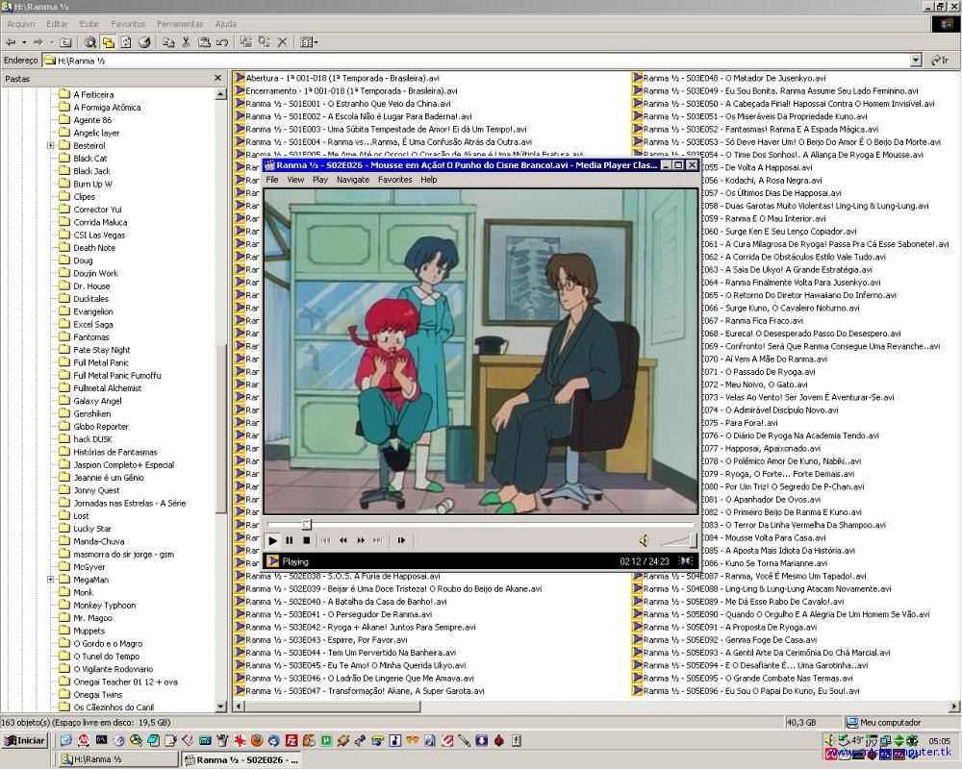962x769 pixels.
Task: Click the video frame in Media Player Classic
Action: 481,352
